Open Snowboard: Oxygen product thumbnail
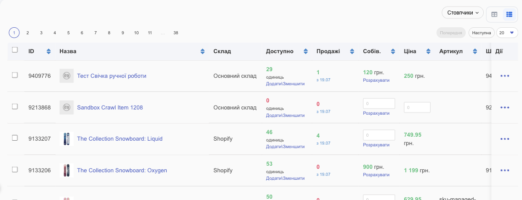 pos(66,171)
